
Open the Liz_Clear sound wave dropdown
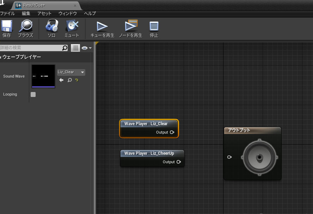[71, 72]
